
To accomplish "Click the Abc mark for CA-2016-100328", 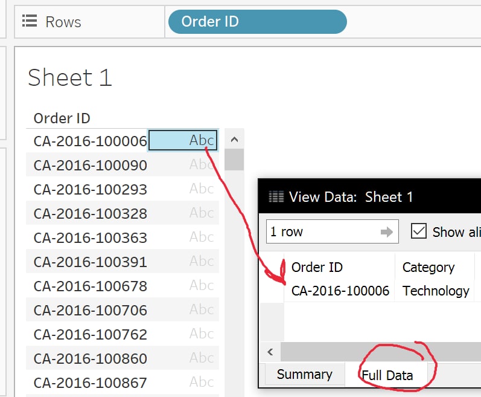I will point(201,213).
